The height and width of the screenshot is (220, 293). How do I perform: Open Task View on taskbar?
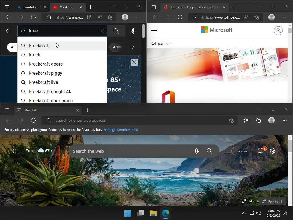[140, 213]
